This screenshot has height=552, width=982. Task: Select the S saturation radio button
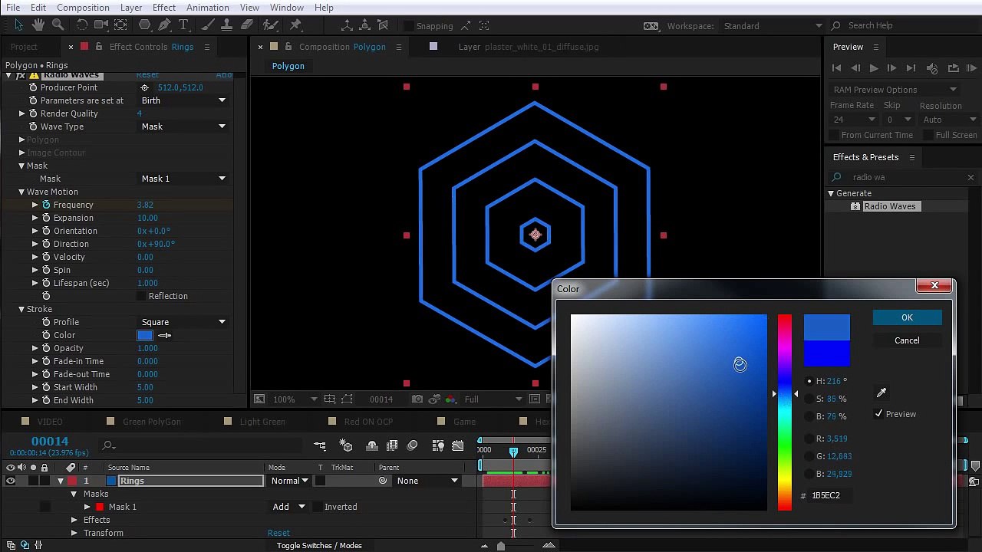click(809, 399)
